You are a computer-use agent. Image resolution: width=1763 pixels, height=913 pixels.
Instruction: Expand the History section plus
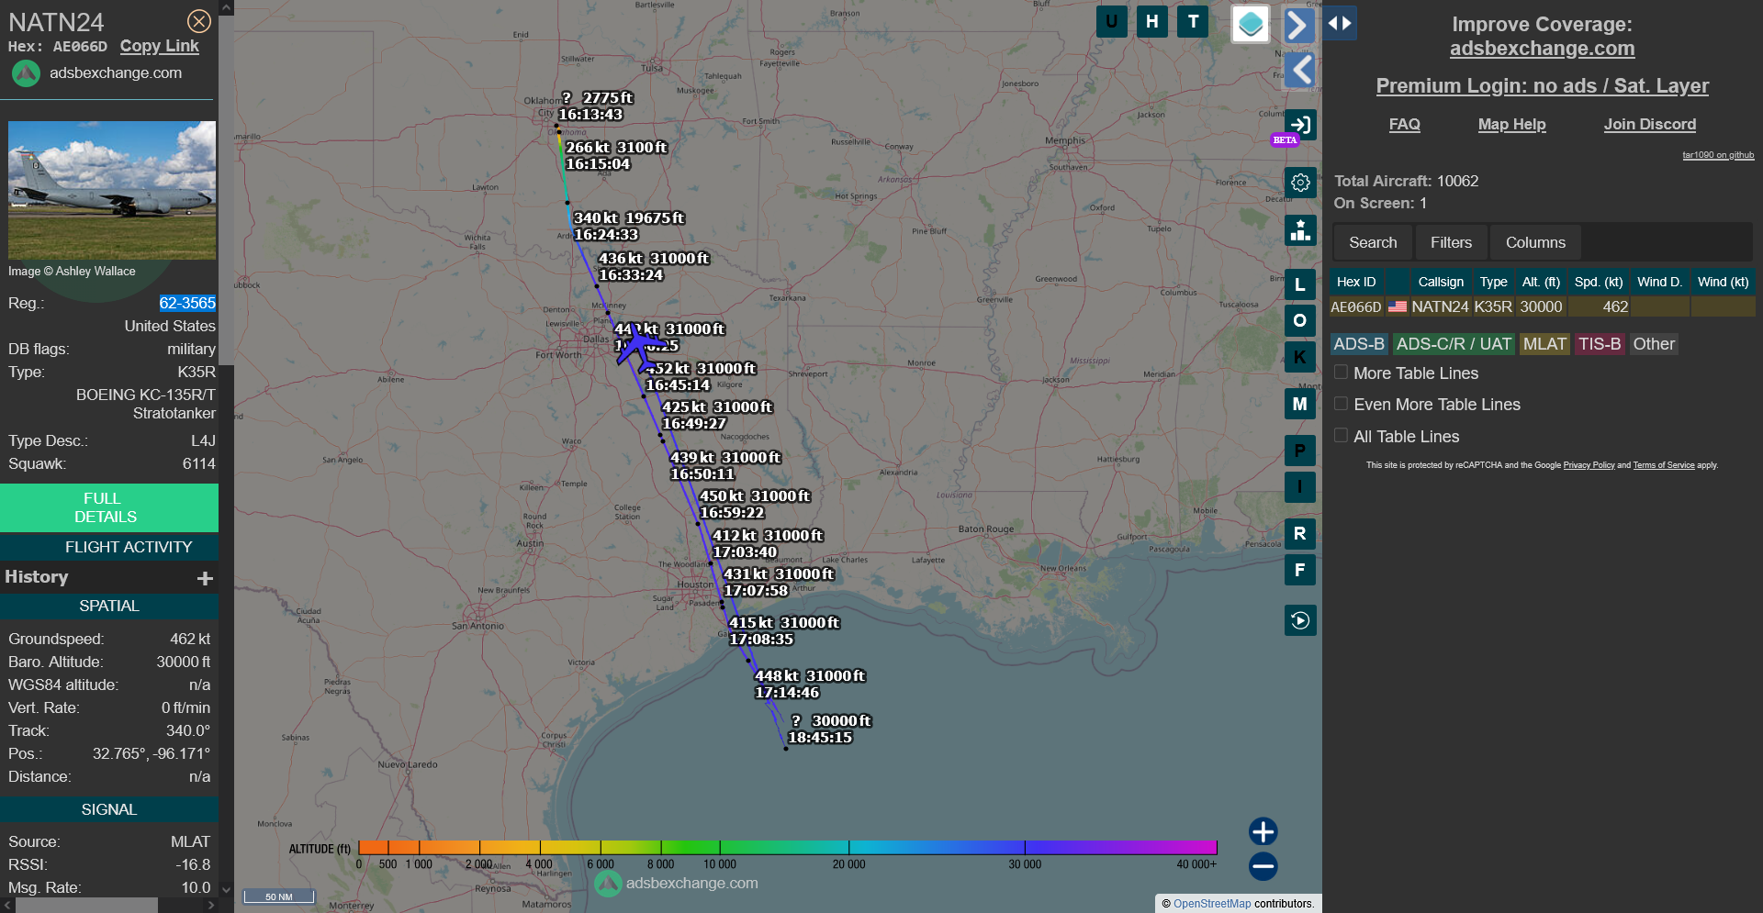click(205, 578)
